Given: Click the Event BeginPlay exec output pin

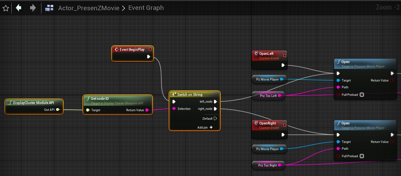Looking at the screenshot, I should [148, 57].
